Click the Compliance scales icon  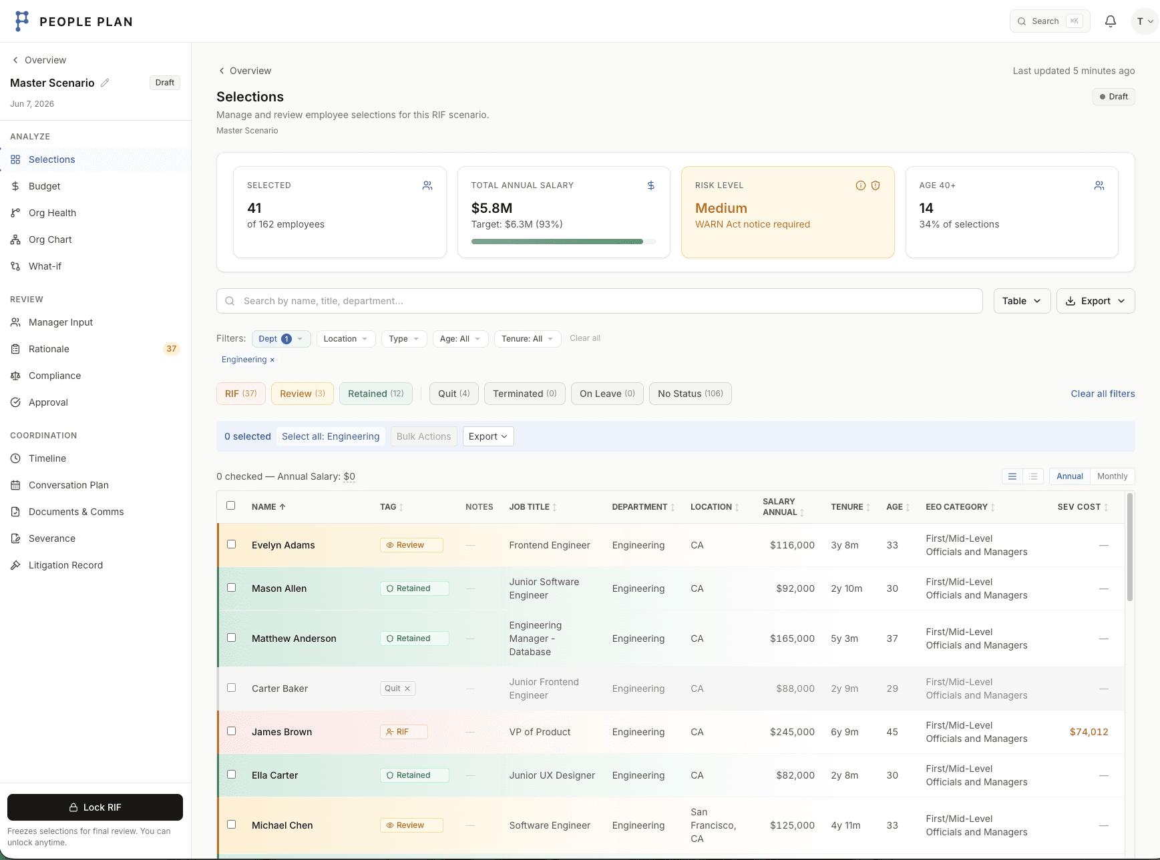15,376
